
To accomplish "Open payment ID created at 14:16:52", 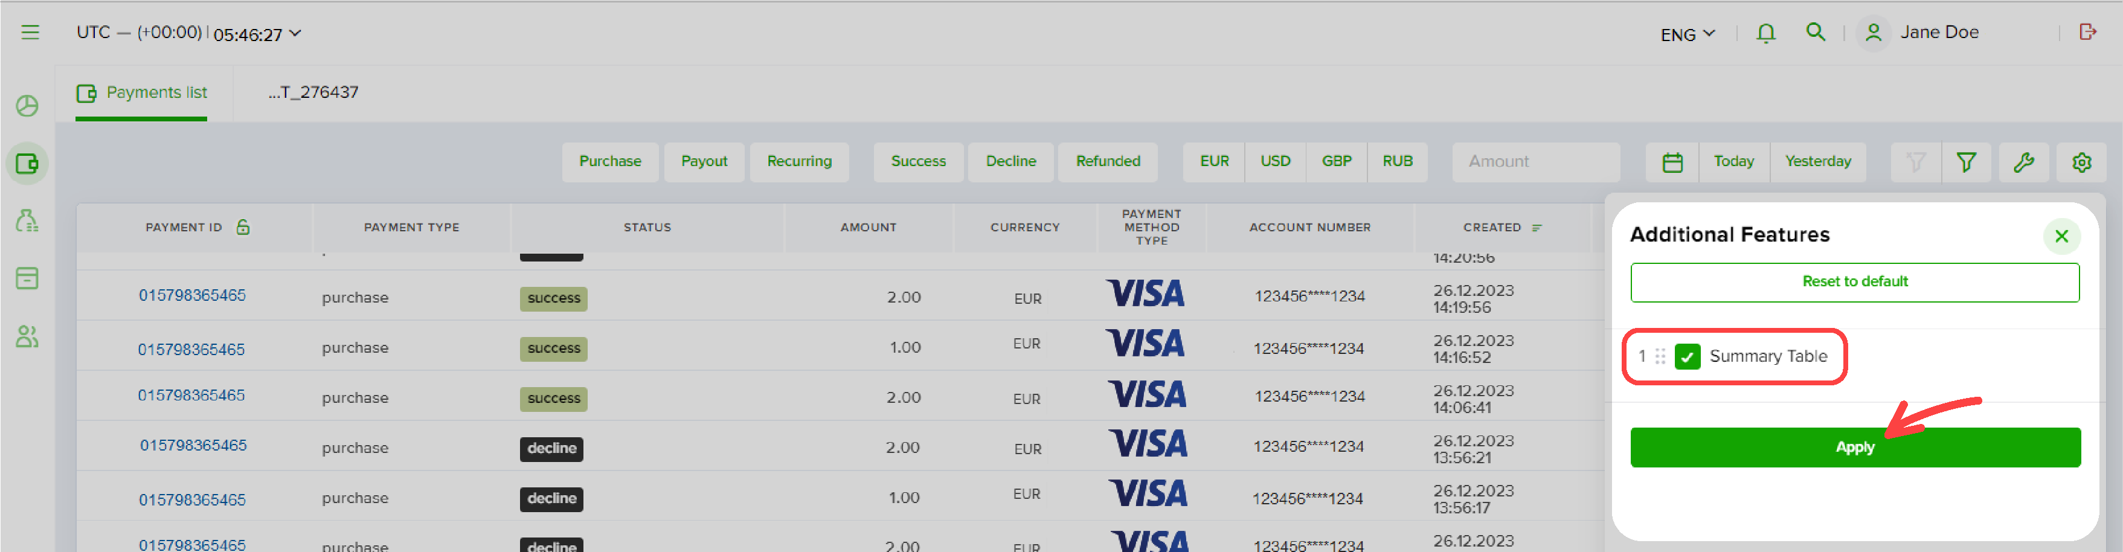I will tap(191, 350).
